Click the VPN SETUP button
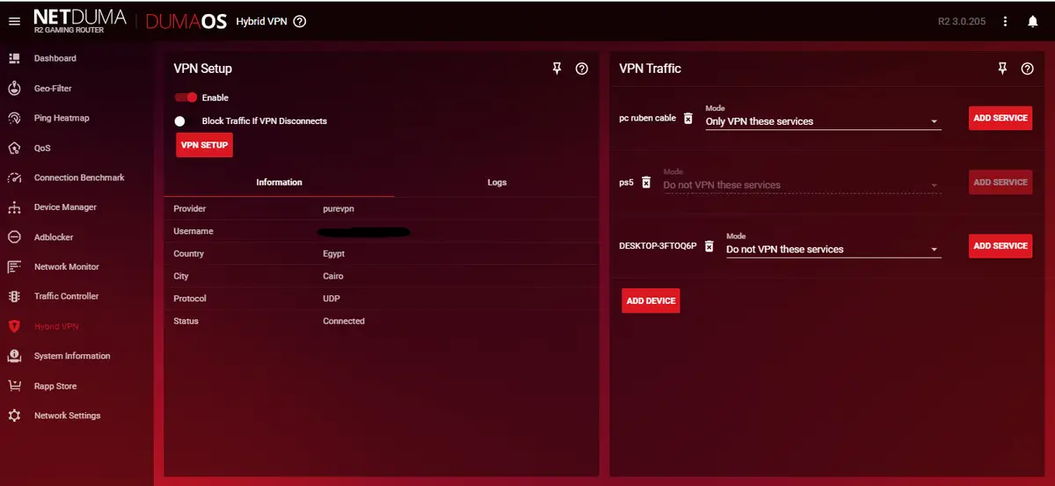1055x486 pixels. click(204, 145)
